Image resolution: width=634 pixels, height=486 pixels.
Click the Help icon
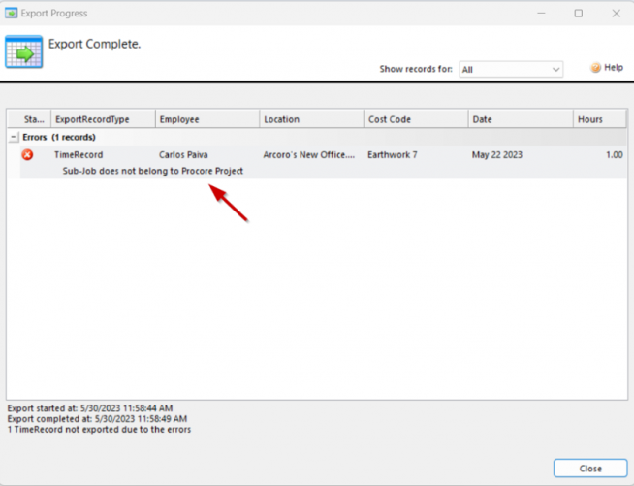point(595,69)
